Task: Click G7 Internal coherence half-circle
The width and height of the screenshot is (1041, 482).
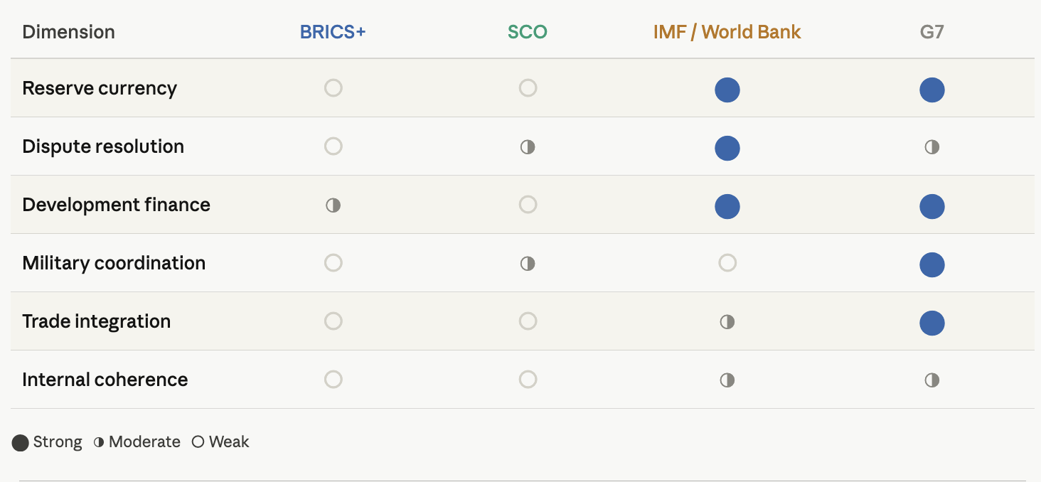Action: point(931,380)
